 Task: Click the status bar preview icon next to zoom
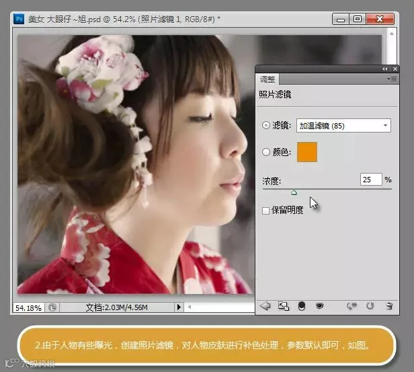(x=52, y=307)
